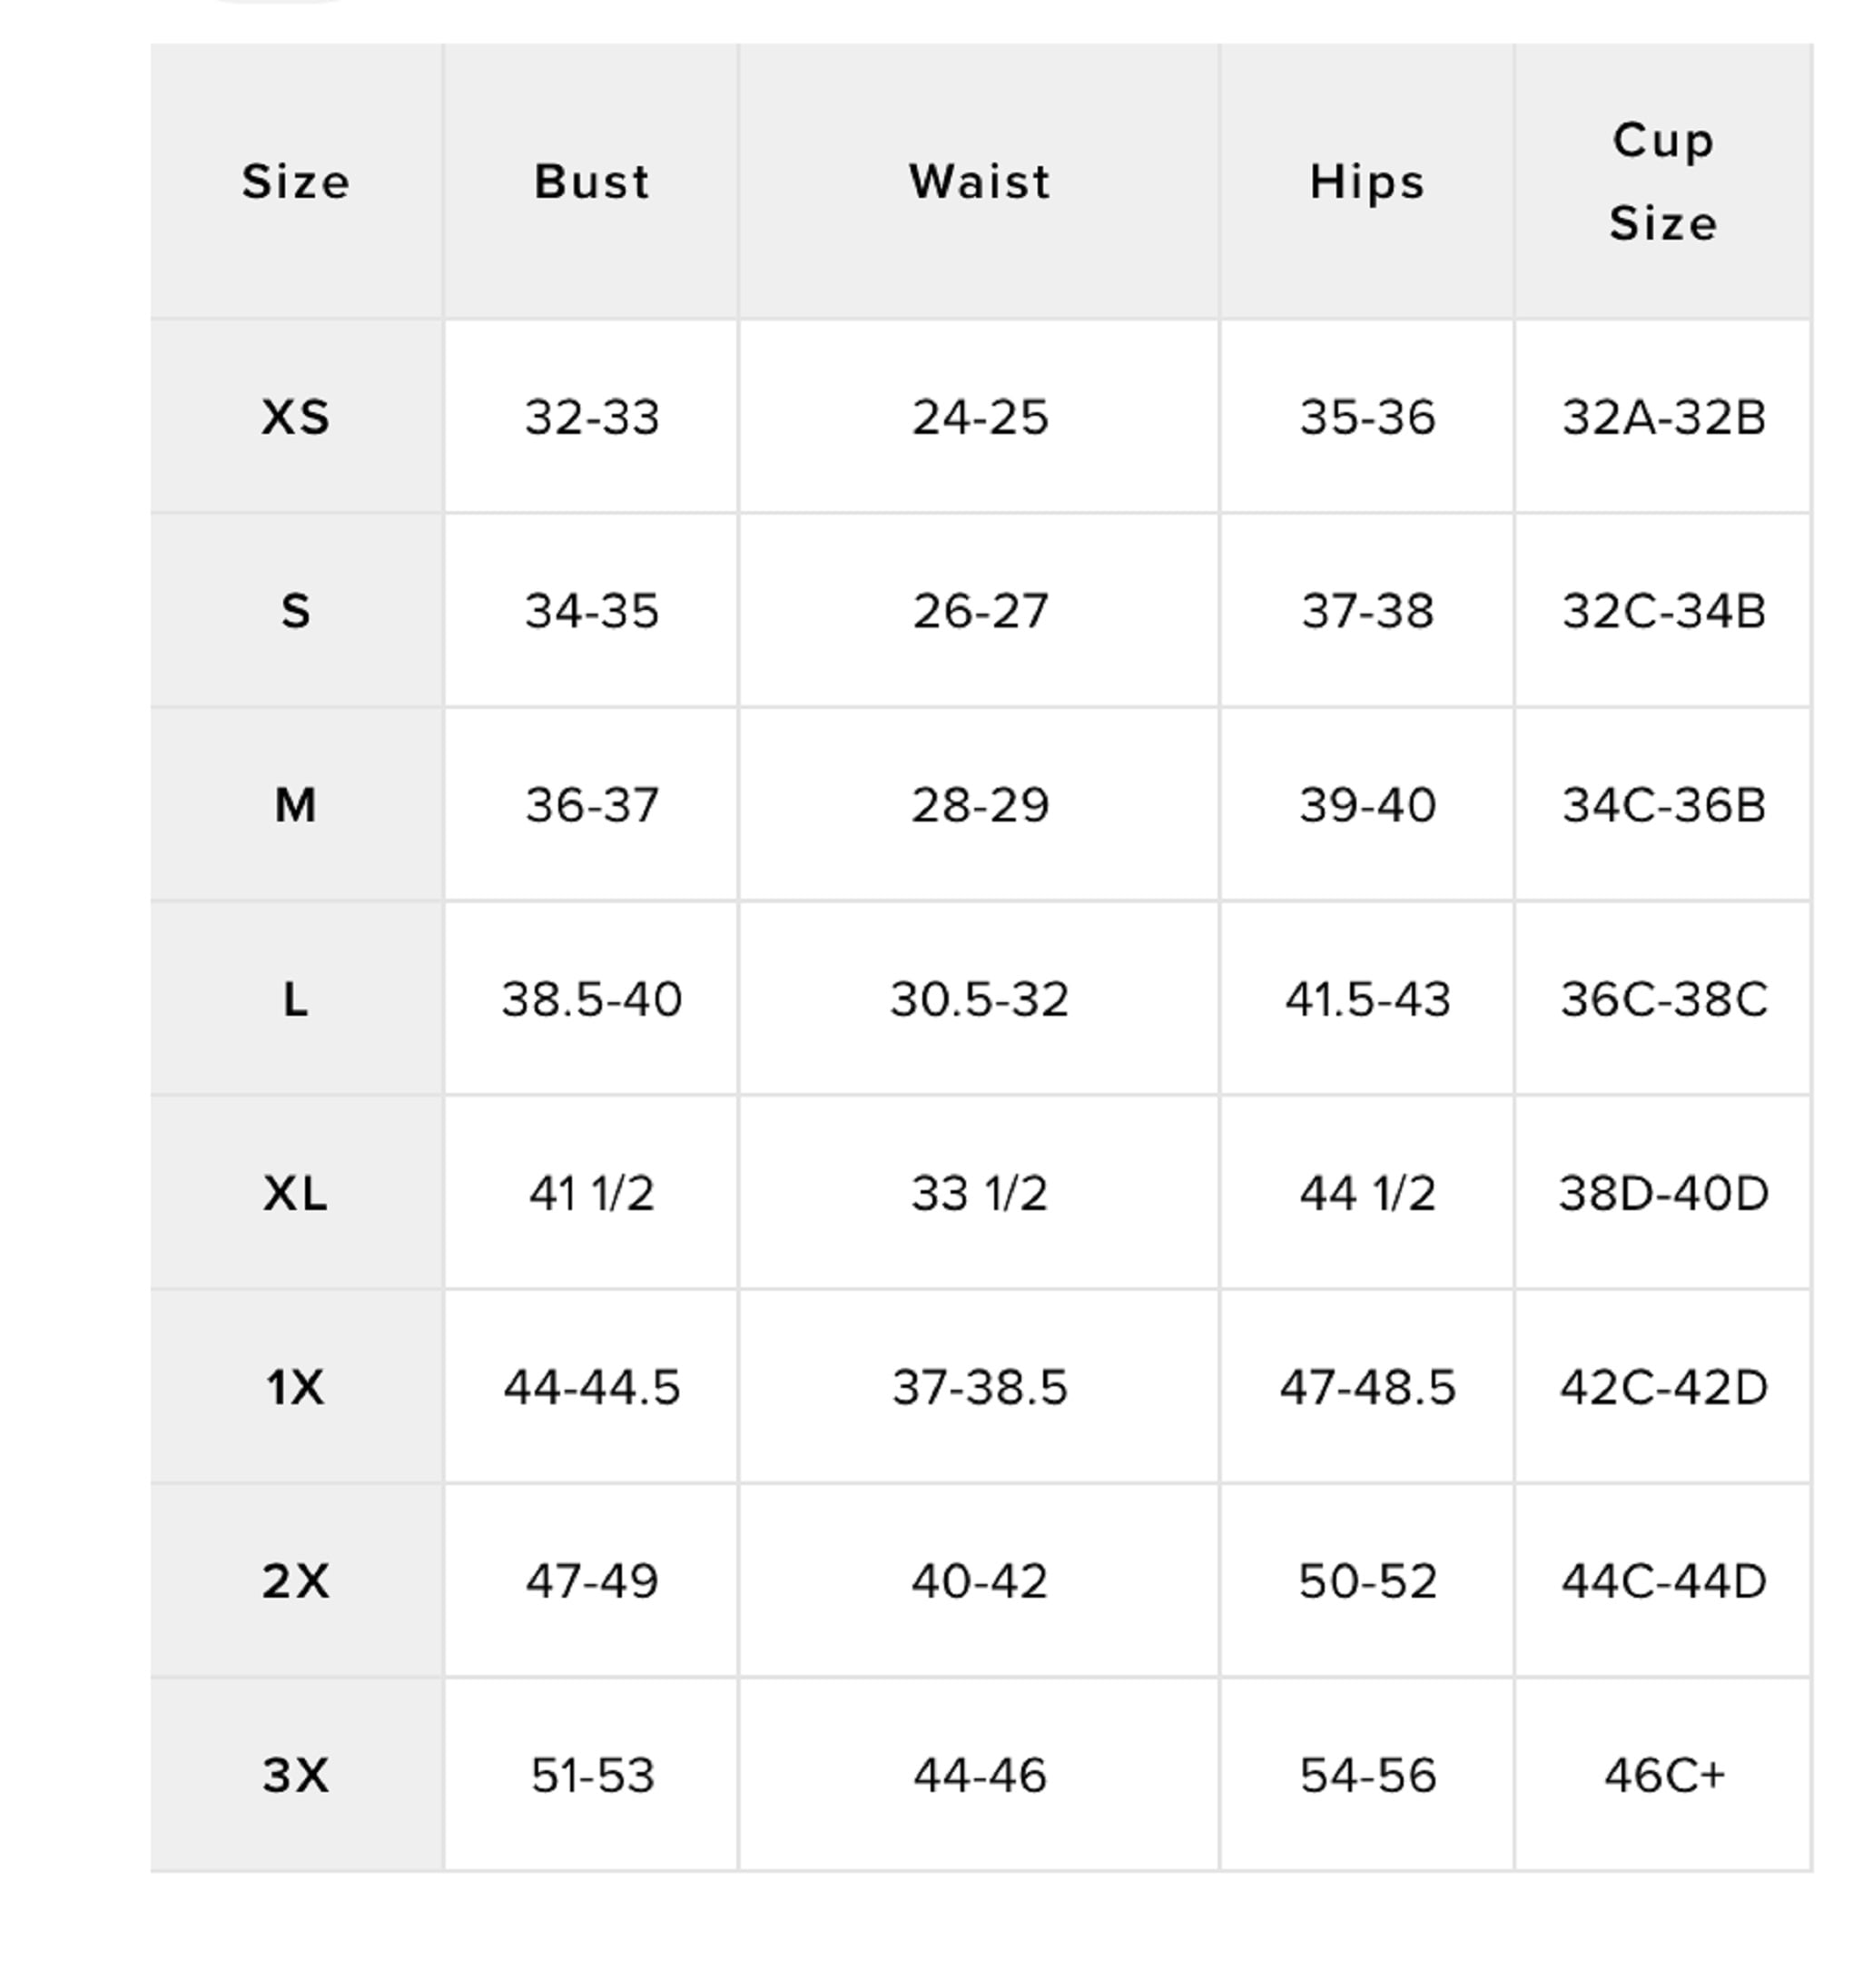Click the 40-42 waist cell
The width and height of the screenshot is (1873, 1988).
pyautogui.click(x=979, y=1581)
